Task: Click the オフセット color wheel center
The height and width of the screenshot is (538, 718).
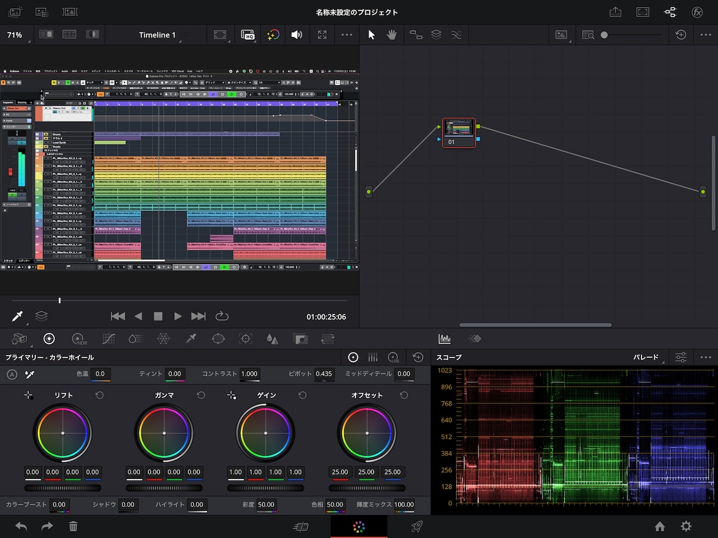Action: 367,433
